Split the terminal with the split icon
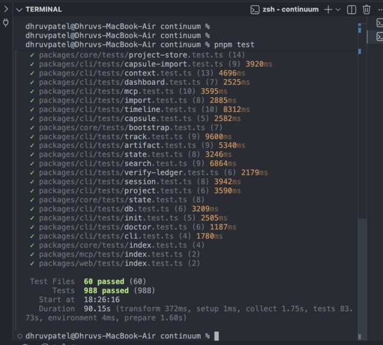 pyautogui.click(x=352, y=10)
